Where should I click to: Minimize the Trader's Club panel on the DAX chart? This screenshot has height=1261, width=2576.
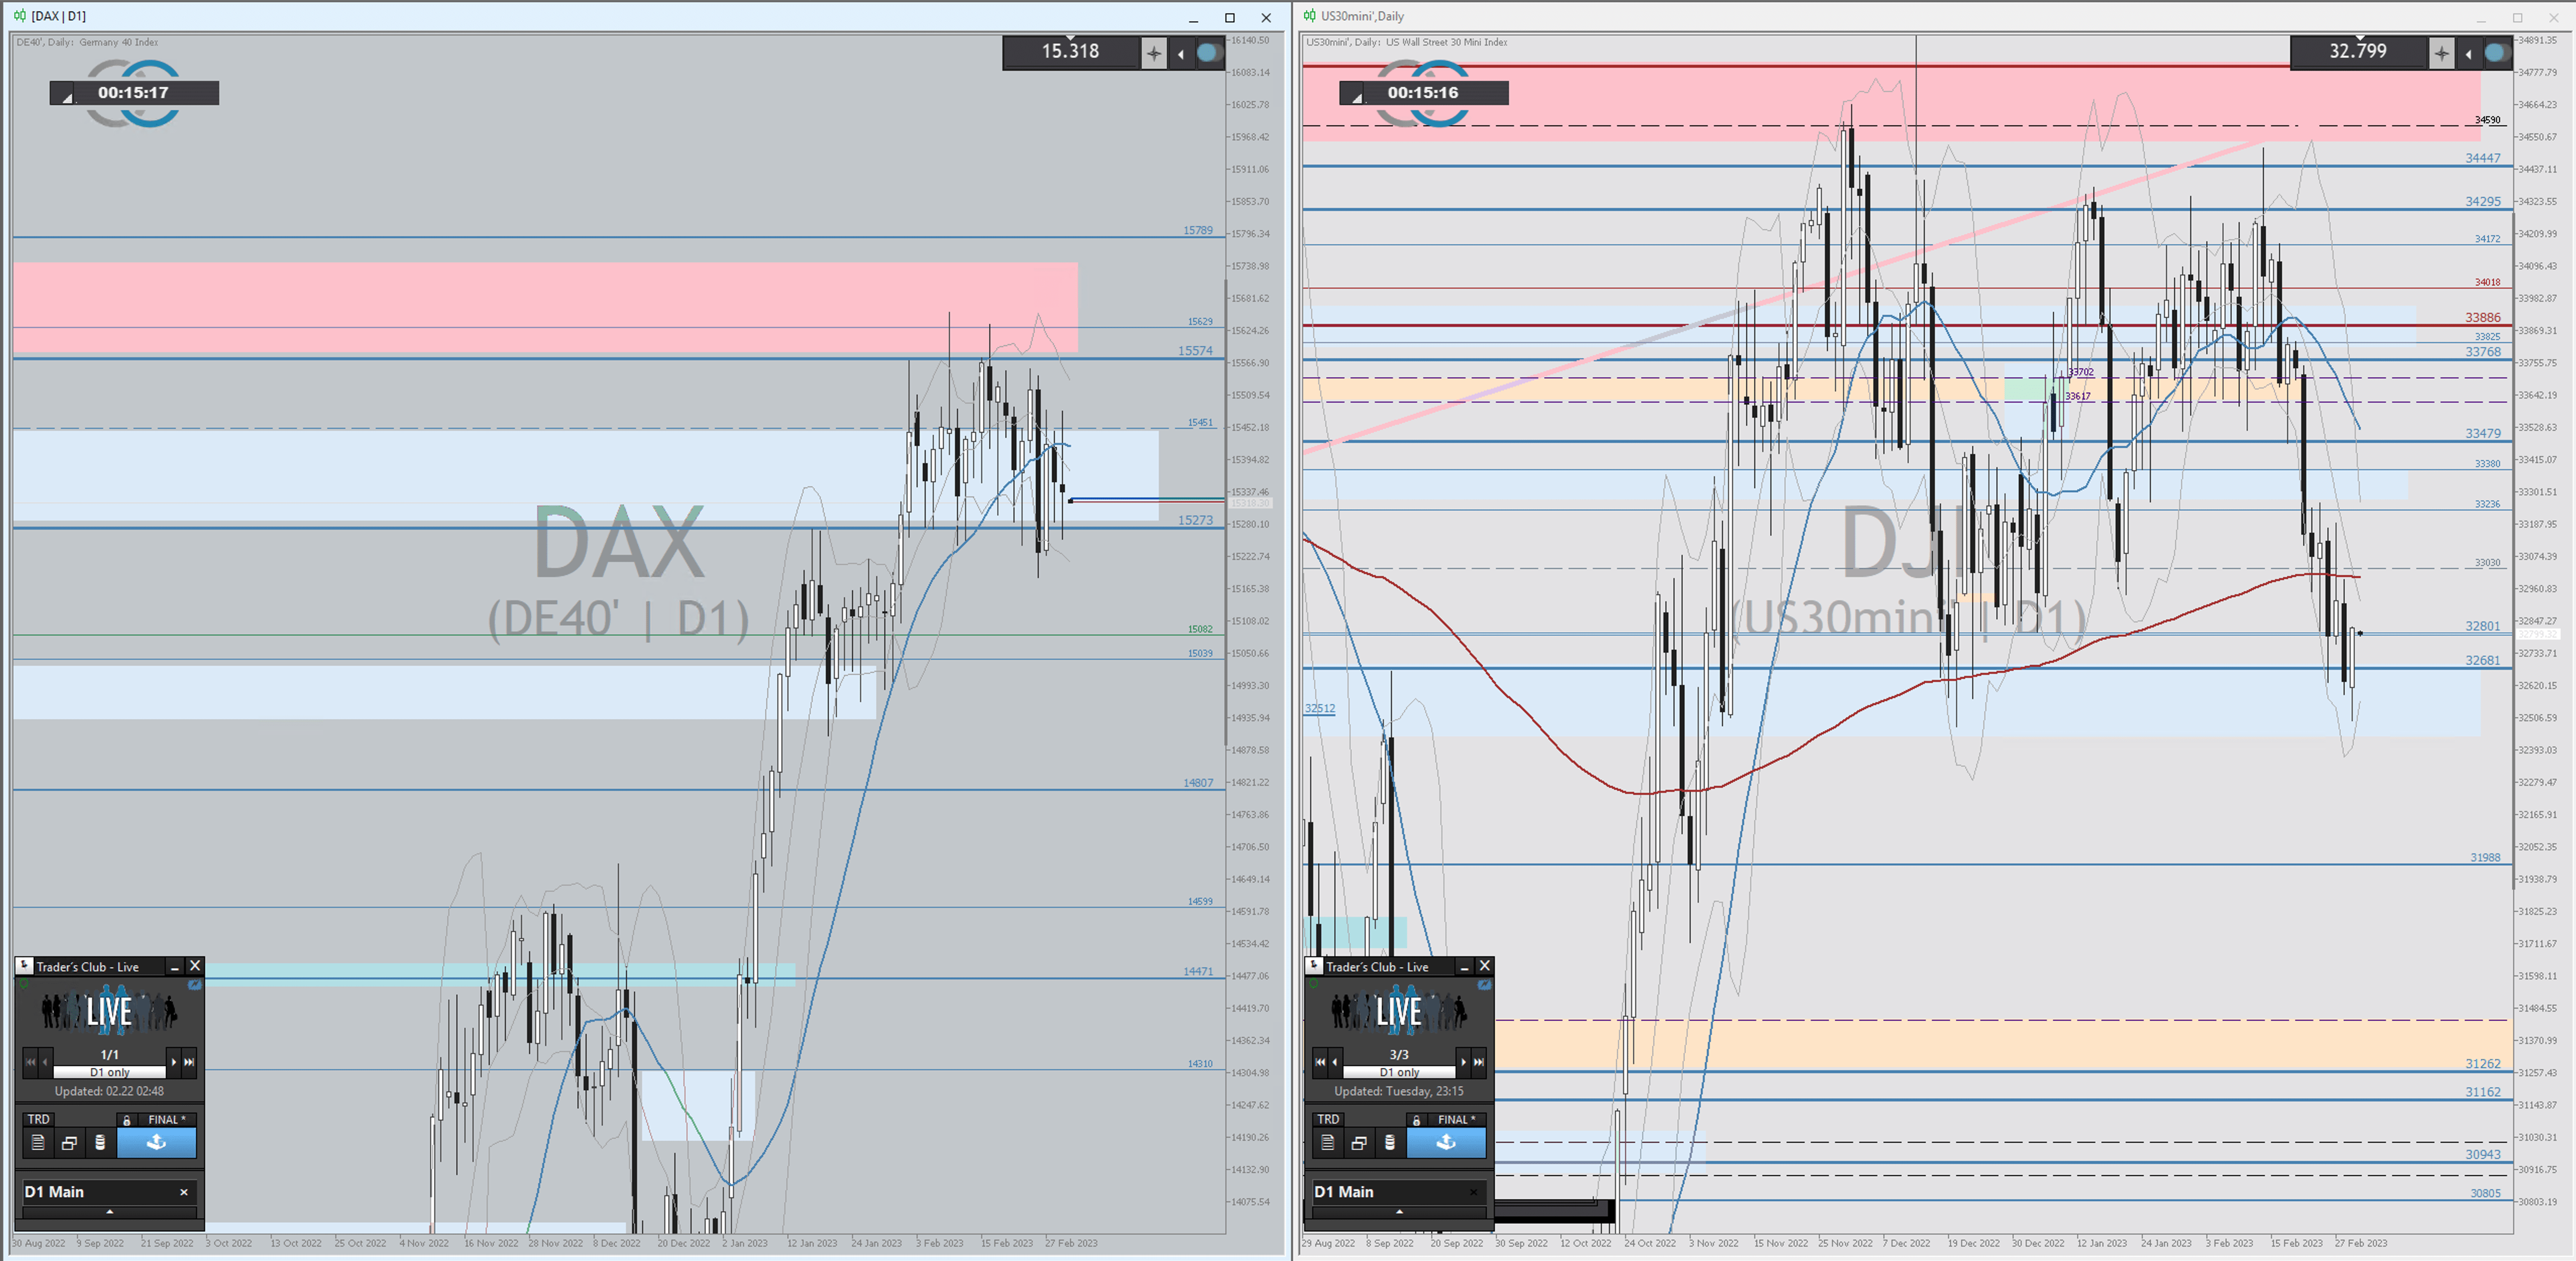[x=175, y=967]
